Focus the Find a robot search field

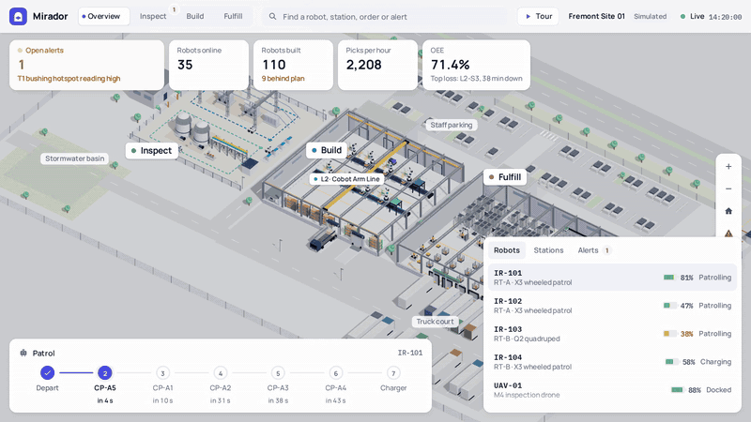(386, 16)
